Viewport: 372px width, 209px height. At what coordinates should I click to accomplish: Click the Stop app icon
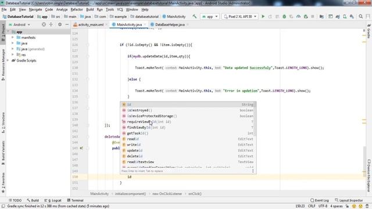click(x=313, y=17)
